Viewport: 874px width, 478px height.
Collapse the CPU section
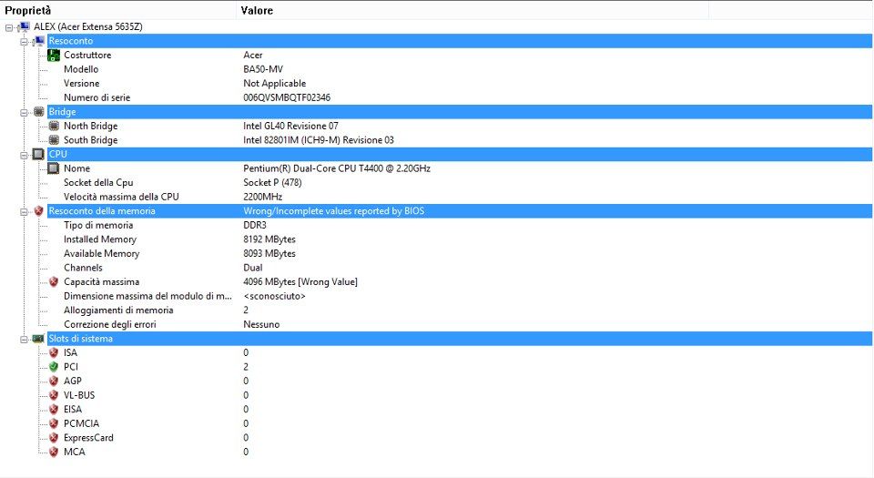click(x=24, y=155)
